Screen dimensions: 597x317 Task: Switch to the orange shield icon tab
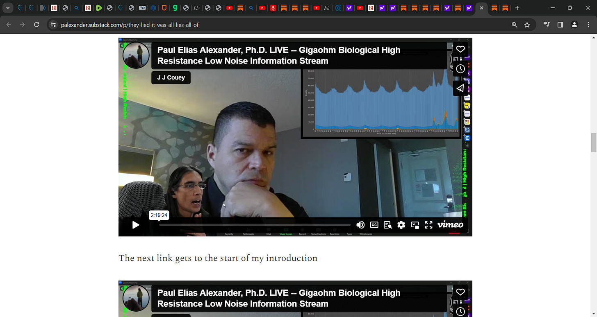(x=164, y=8)
